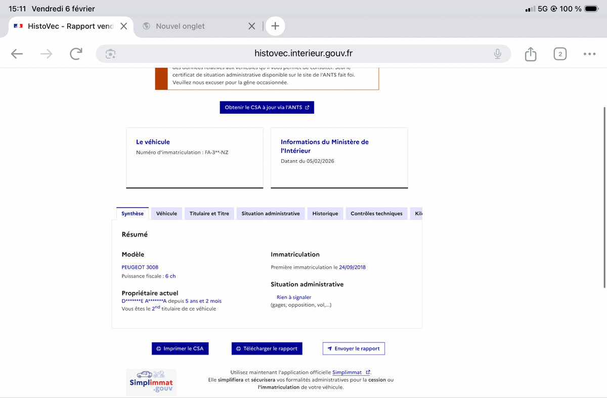Close the Nouvel onglet tab
Viewport: 607px width, 398px height.
pos(252,26)
